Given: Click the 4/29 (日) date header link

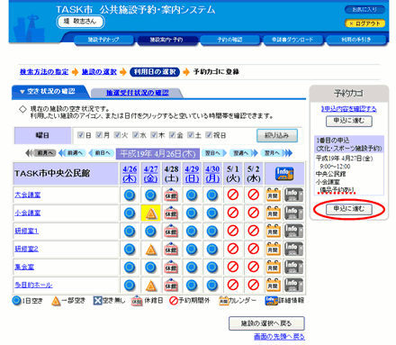Looking at the screenshot, I should coord(192,174).
